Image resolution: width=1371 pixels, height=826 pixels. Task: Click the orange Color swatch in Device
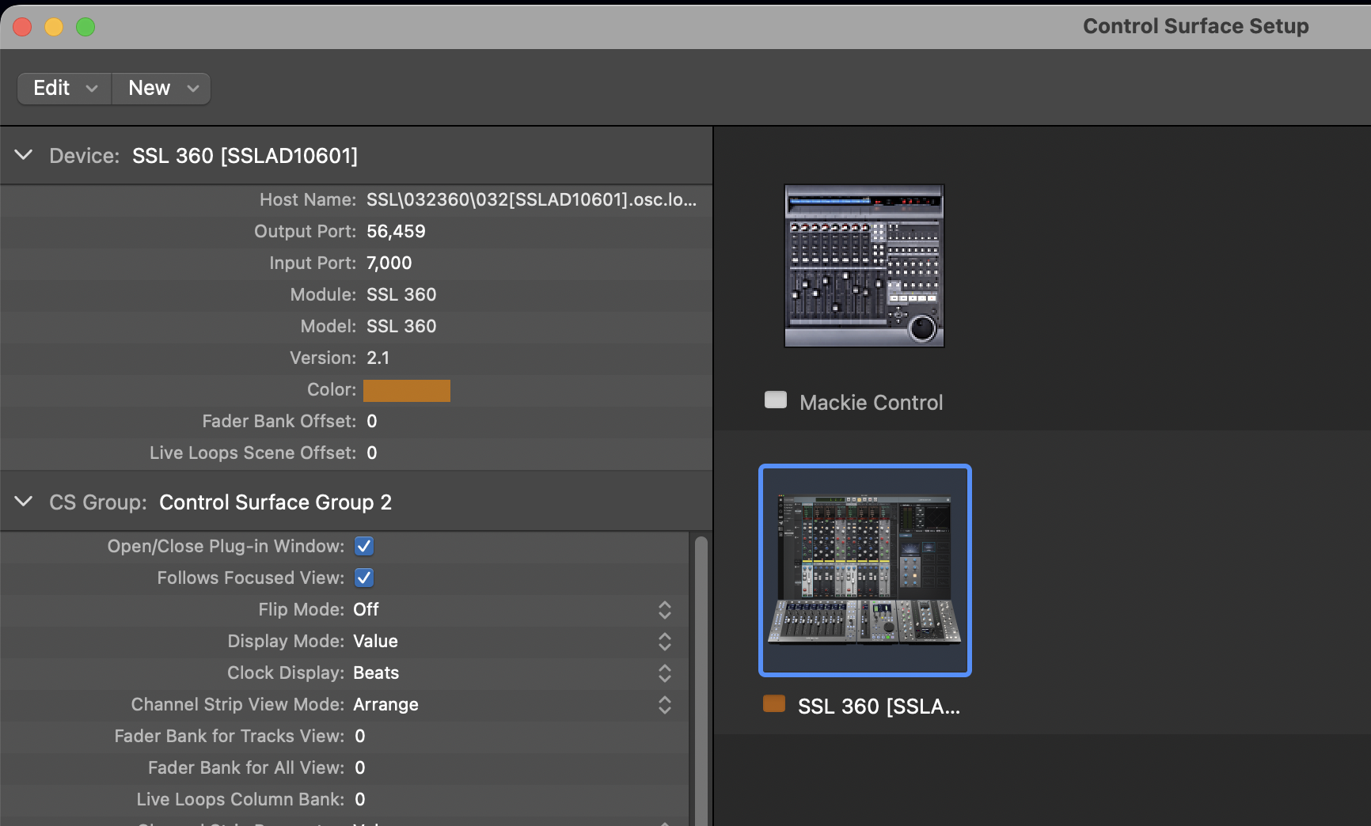click(x=407, y=390)
